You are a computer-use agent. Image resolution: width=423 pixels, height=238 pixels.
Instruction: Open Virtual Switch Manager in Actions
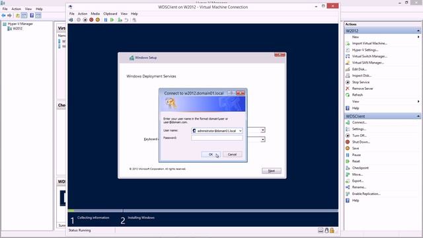[x=369, y=56]
